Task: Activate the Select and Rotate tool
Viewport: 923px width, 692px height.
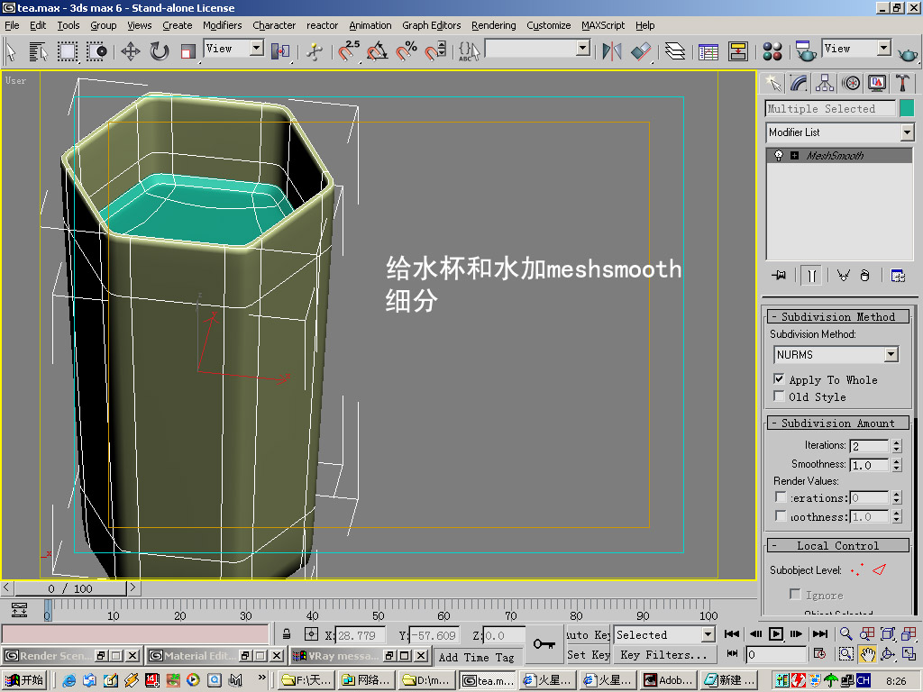Action: point(159,51)
